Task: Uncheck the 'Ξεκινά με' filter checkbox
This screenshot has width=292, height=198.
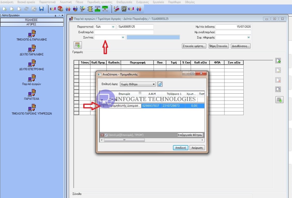Action: click(x=106, y=135)
